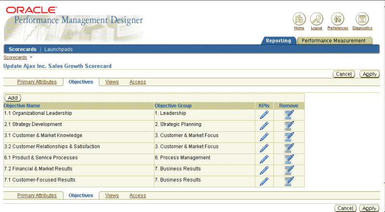Image resolution: width=385 pixels, height=212 pixels.
Task: Remove the 3.1 Customer & Market Knowledge objective
Action: pyautogui.click(x=289, y=137)
